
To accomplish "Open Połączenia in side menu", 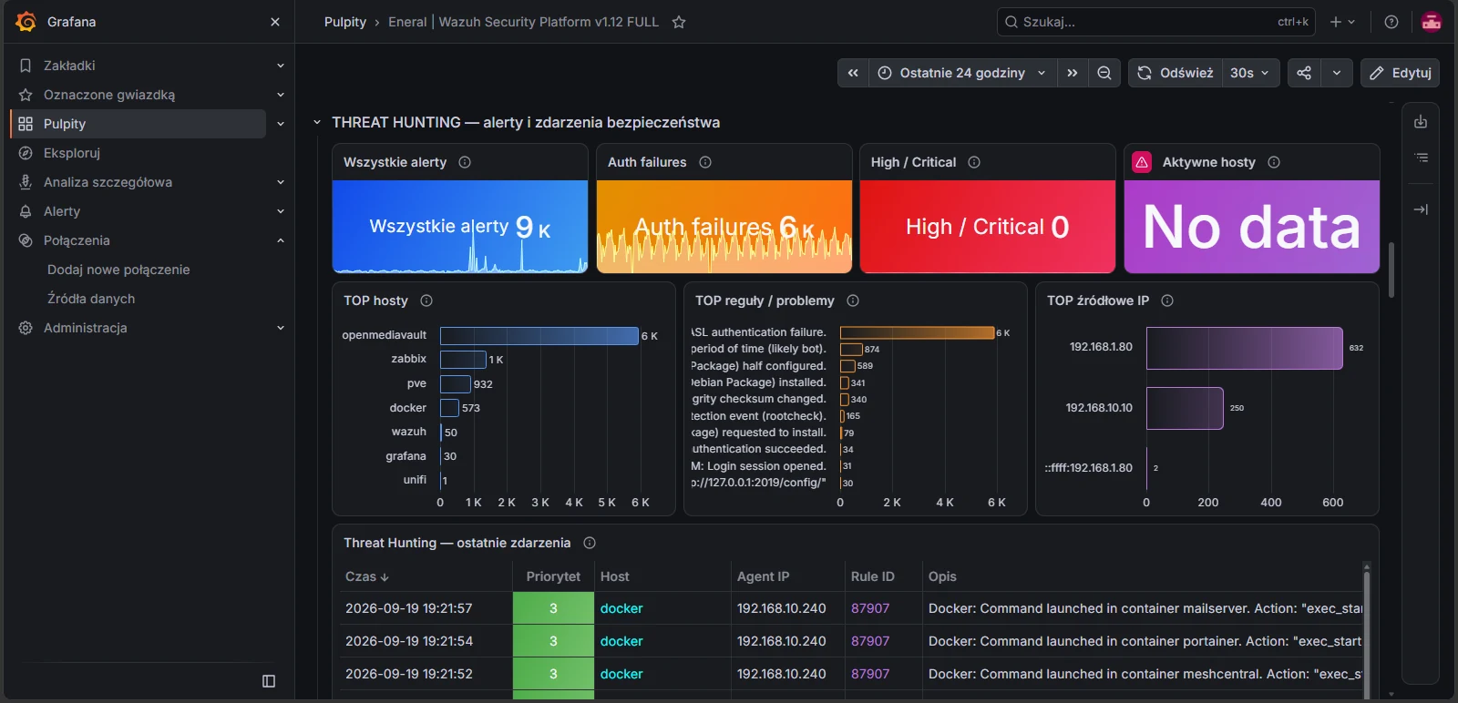I will click(77, 240).
